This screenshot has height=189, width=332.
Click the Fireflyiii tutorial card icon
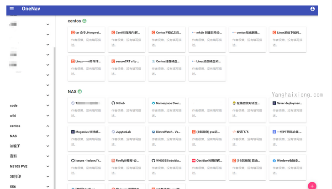point(113,161)
